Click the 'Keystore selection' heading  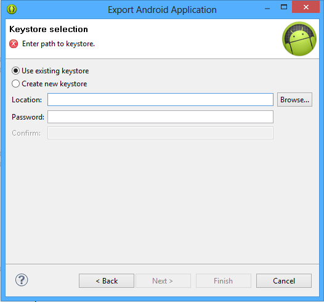[49, 29]
